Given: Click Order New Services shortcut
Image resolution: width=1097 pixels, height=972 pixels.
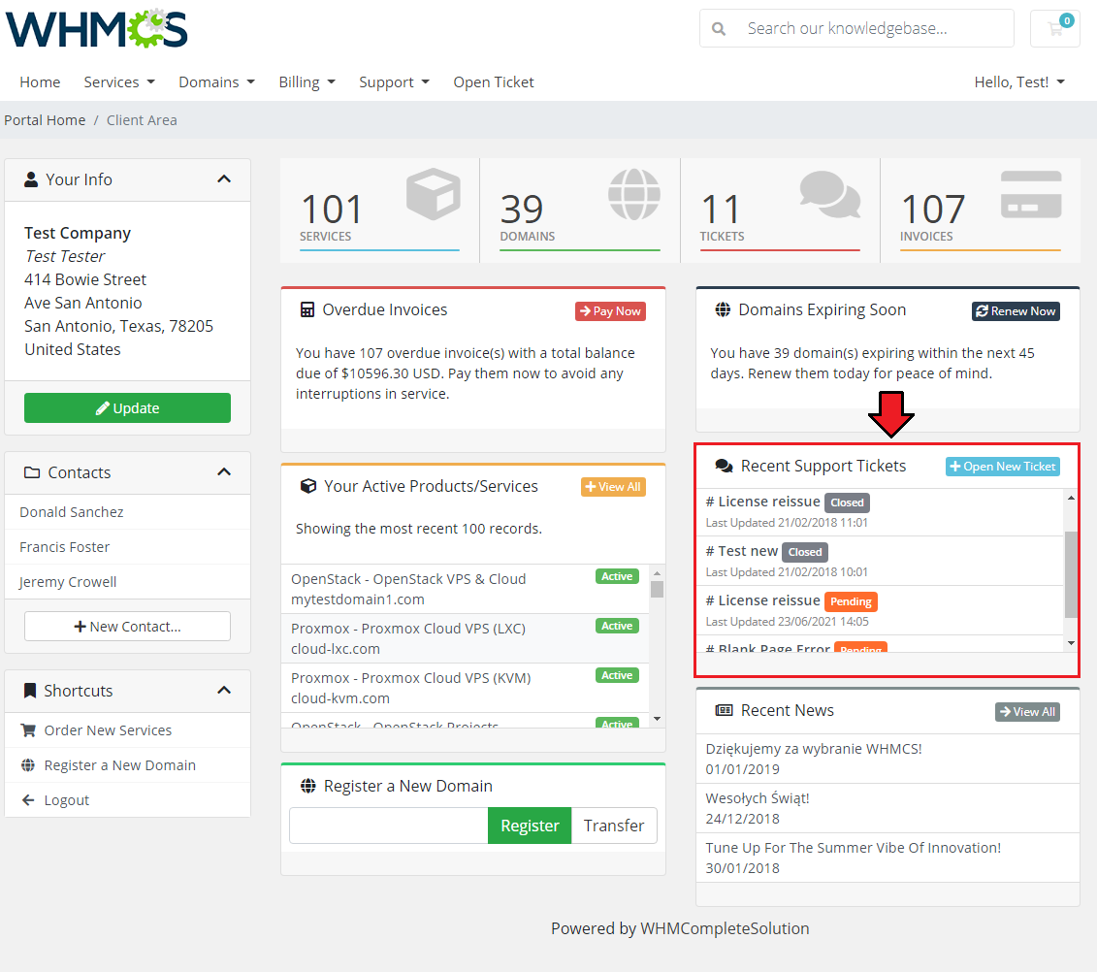Looking at the screenshot, I should point(127,730).
